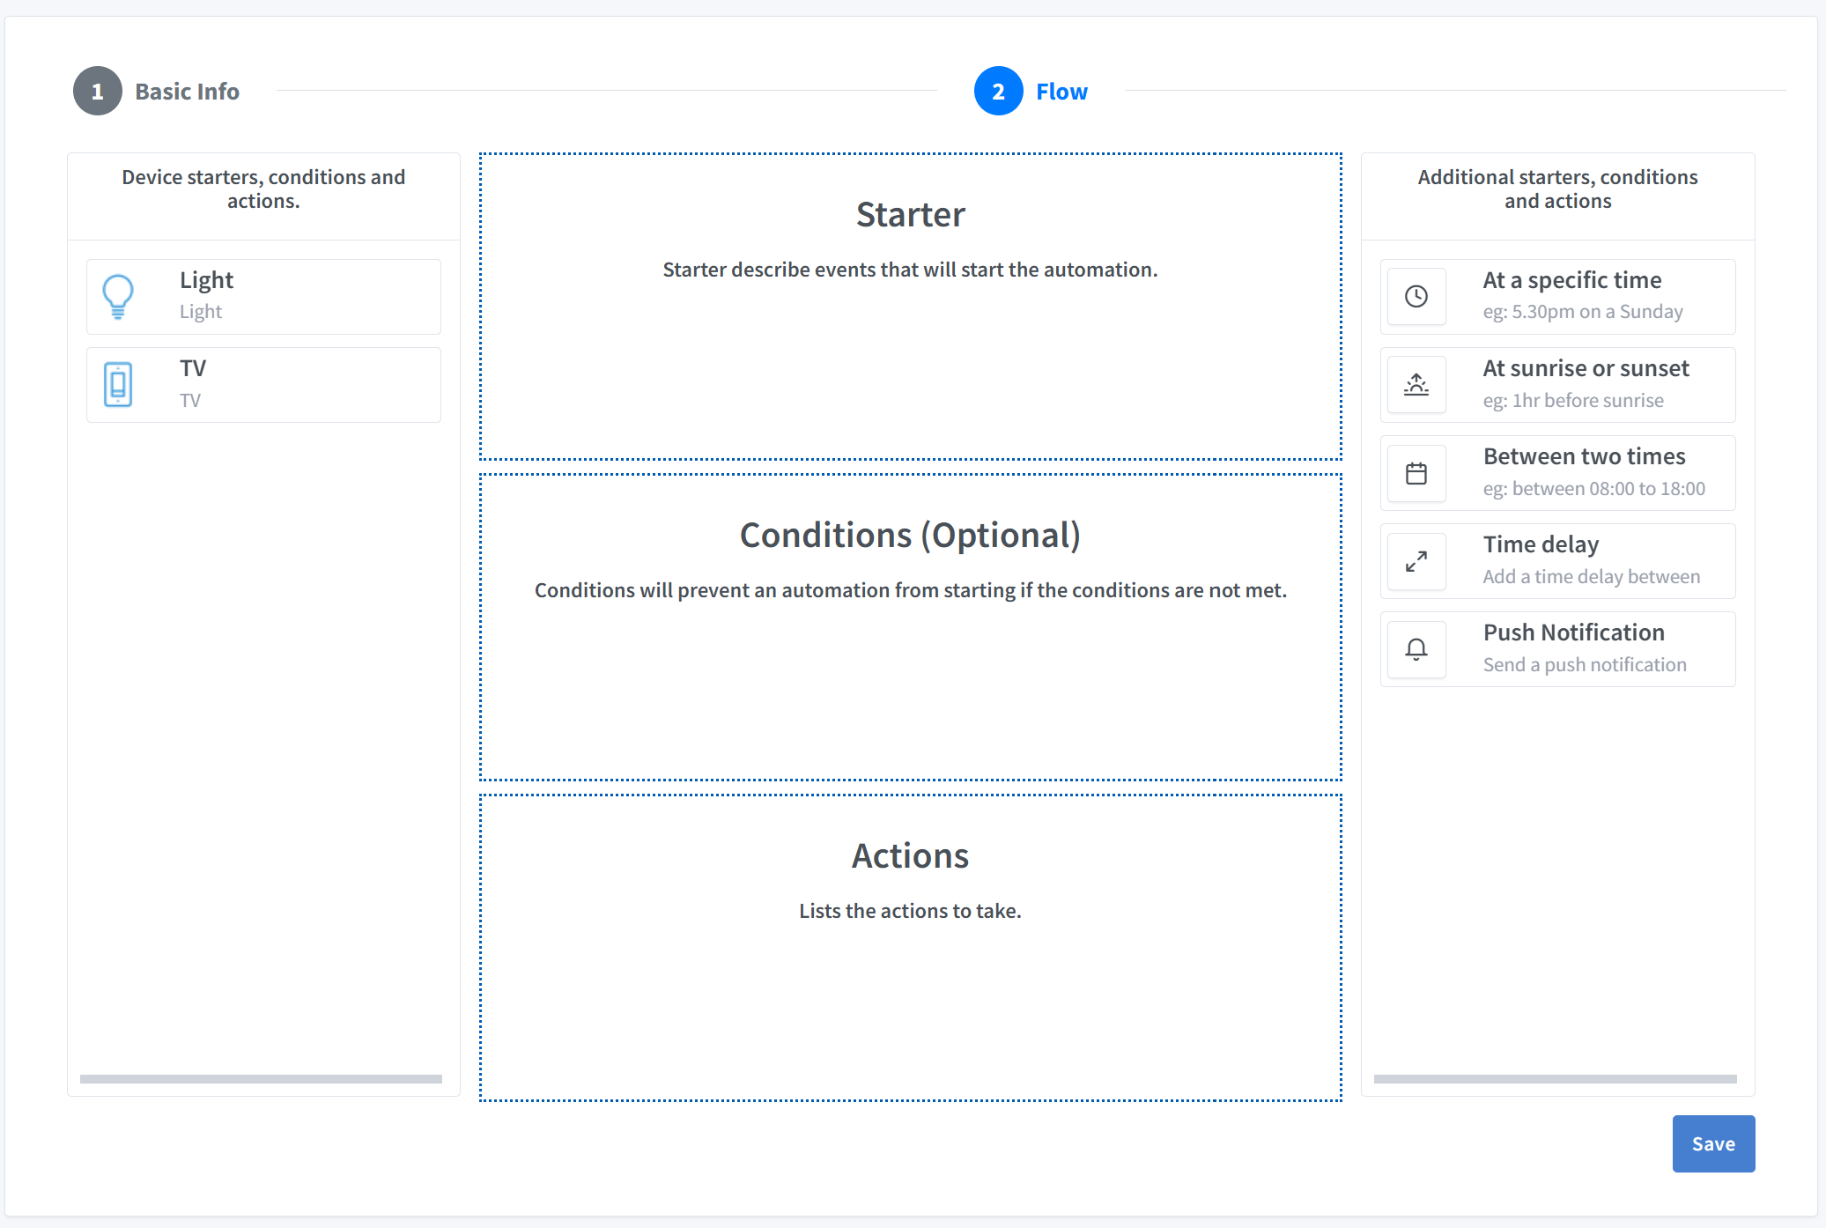Switch to the Basic Info step
The width and height of the screenshot is (1826, 1228).
[x=187, y=91]
